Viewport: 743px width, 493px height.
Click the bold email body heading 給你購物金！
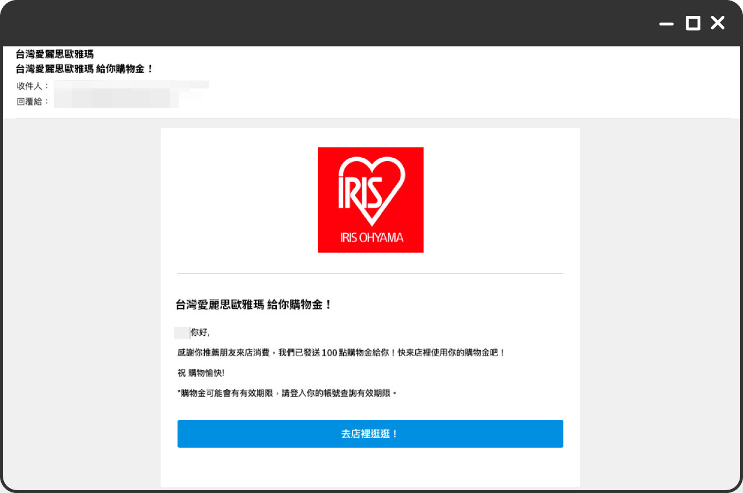coord(254,305)
